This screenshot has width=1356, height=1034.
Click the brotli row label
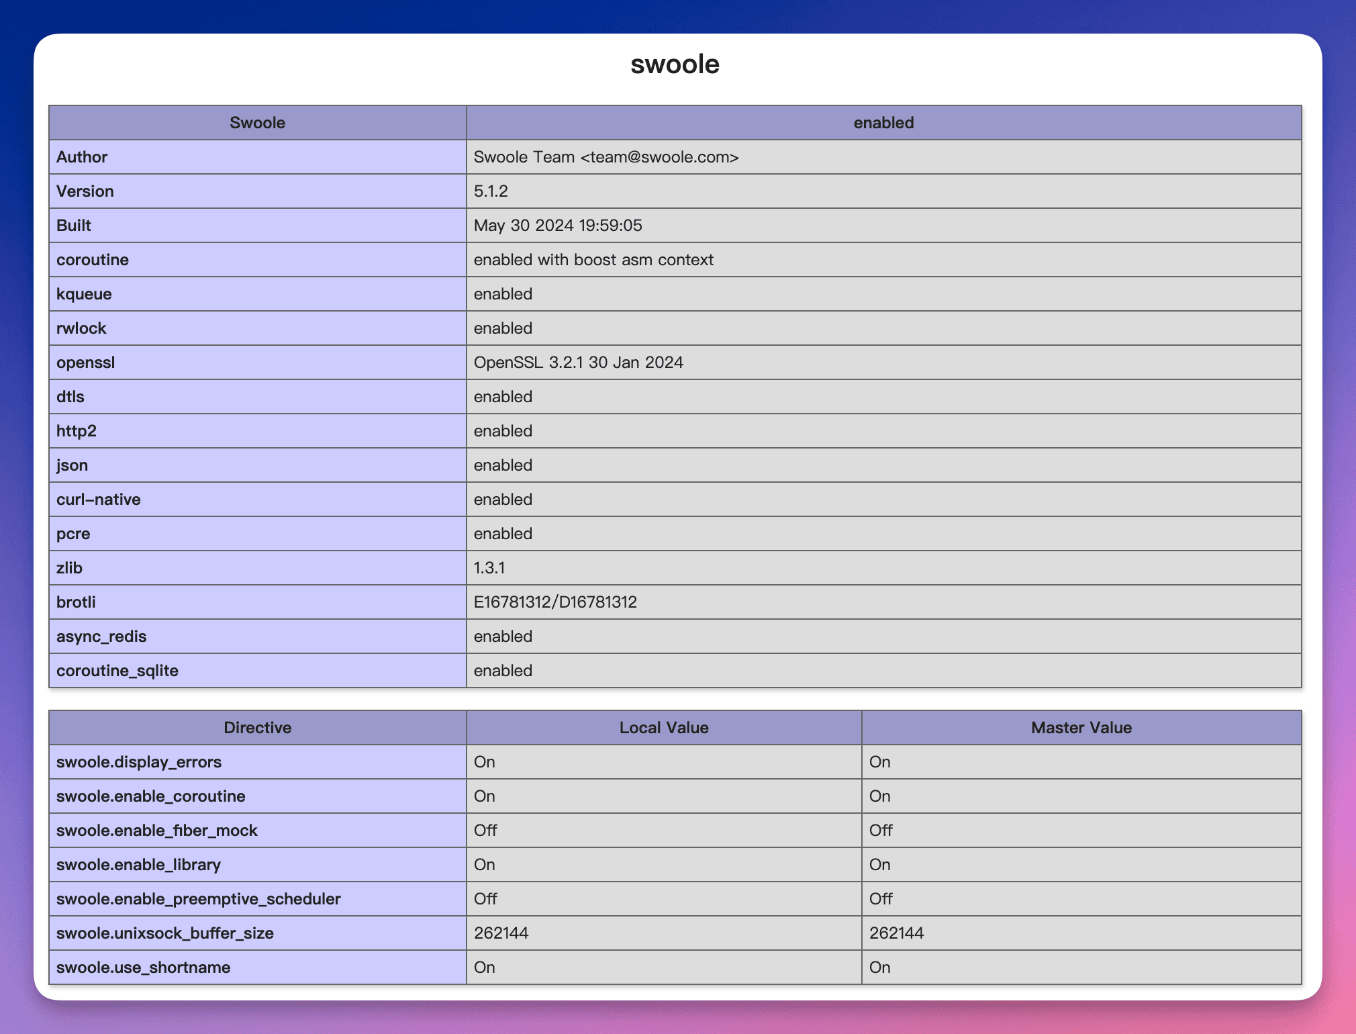(76, 602)
